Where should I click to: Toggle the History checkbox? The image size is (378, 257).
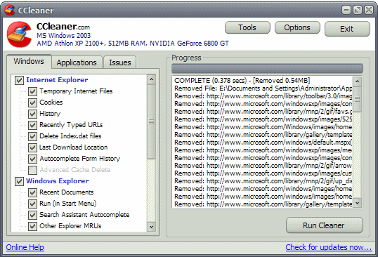tap(32, 114)
